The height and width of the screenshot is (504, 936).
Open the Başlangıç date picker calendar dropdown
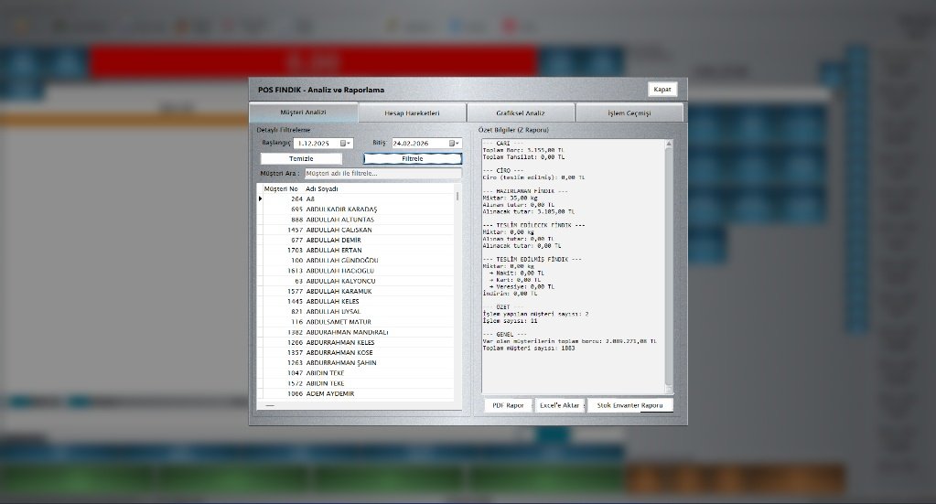[x=345, y=144]
